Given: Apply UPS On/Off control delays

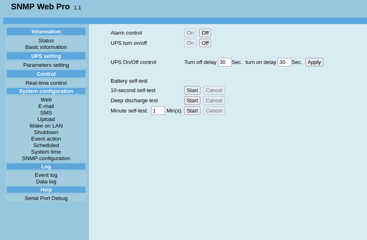Looking at the screenshot, I should click(314, 62).
